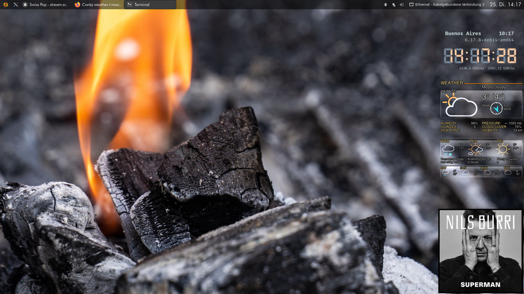Click the SAT forecast rain-cloud icon

445,172
